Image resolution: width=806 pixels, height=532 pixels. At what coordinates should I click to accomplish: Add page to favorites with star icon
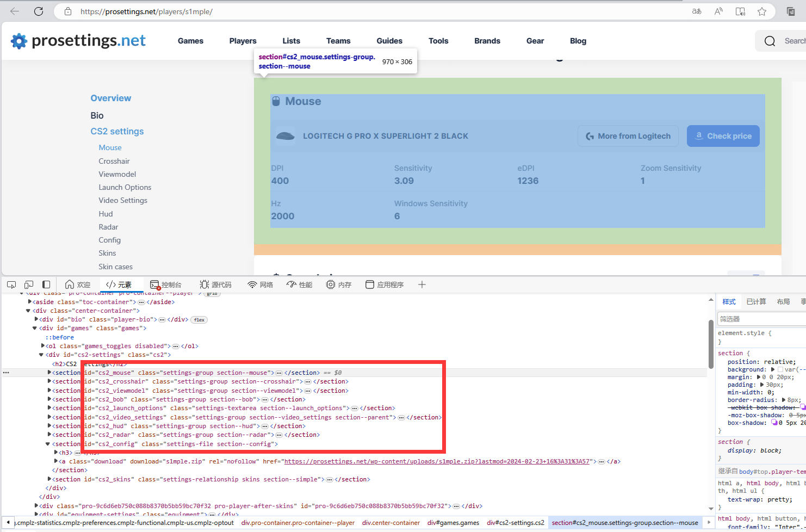click(x=762, y=11)
